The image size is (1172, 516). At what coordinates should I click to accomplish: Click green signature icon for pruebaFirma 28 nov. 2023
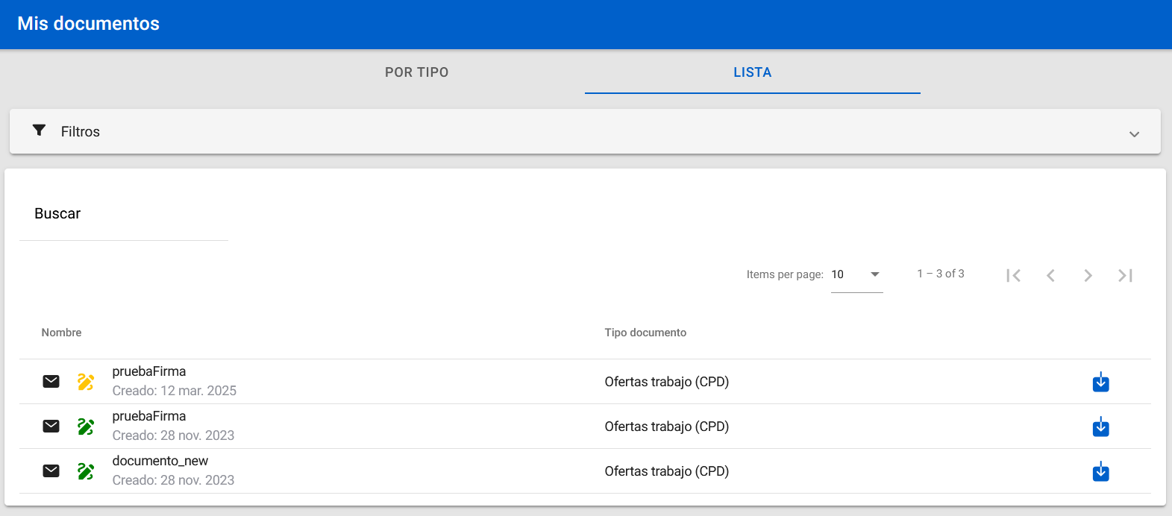coord(86,427)
